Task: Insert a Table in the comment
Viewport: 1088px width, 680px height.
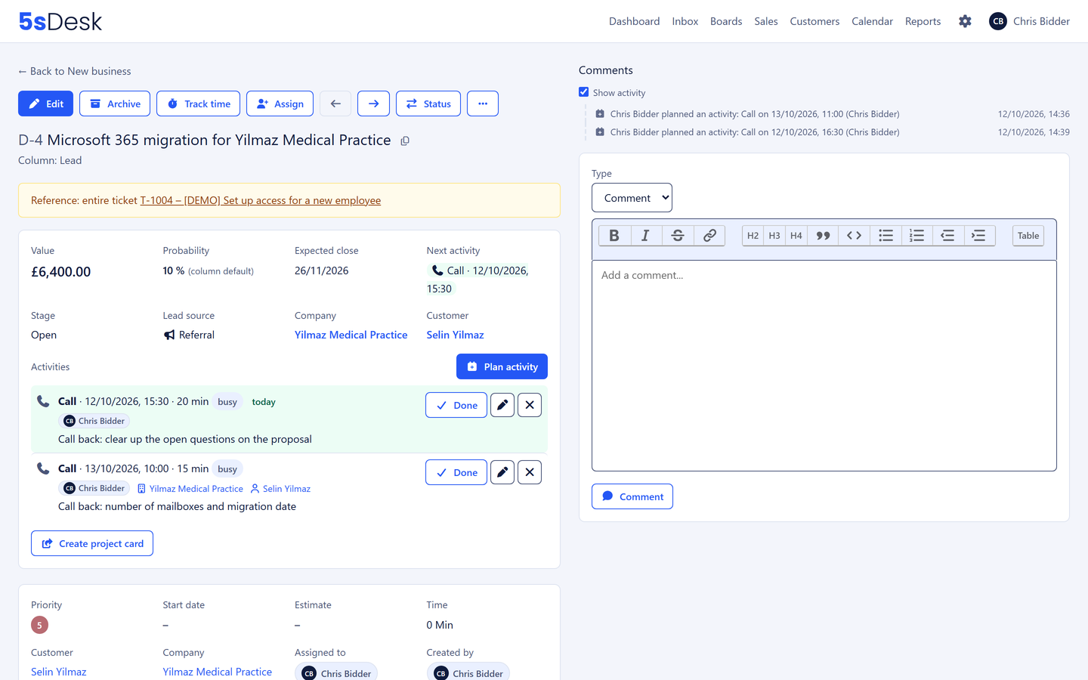Action: [1028, 236]
